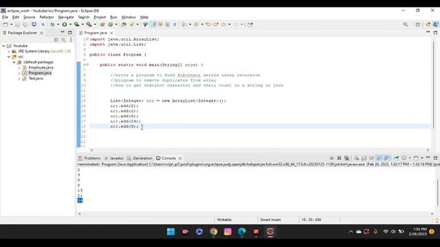Toggle Word Wrap in Console toolbar
The width and height of the screenshot is (440, 247).
(x=371, y=158)
